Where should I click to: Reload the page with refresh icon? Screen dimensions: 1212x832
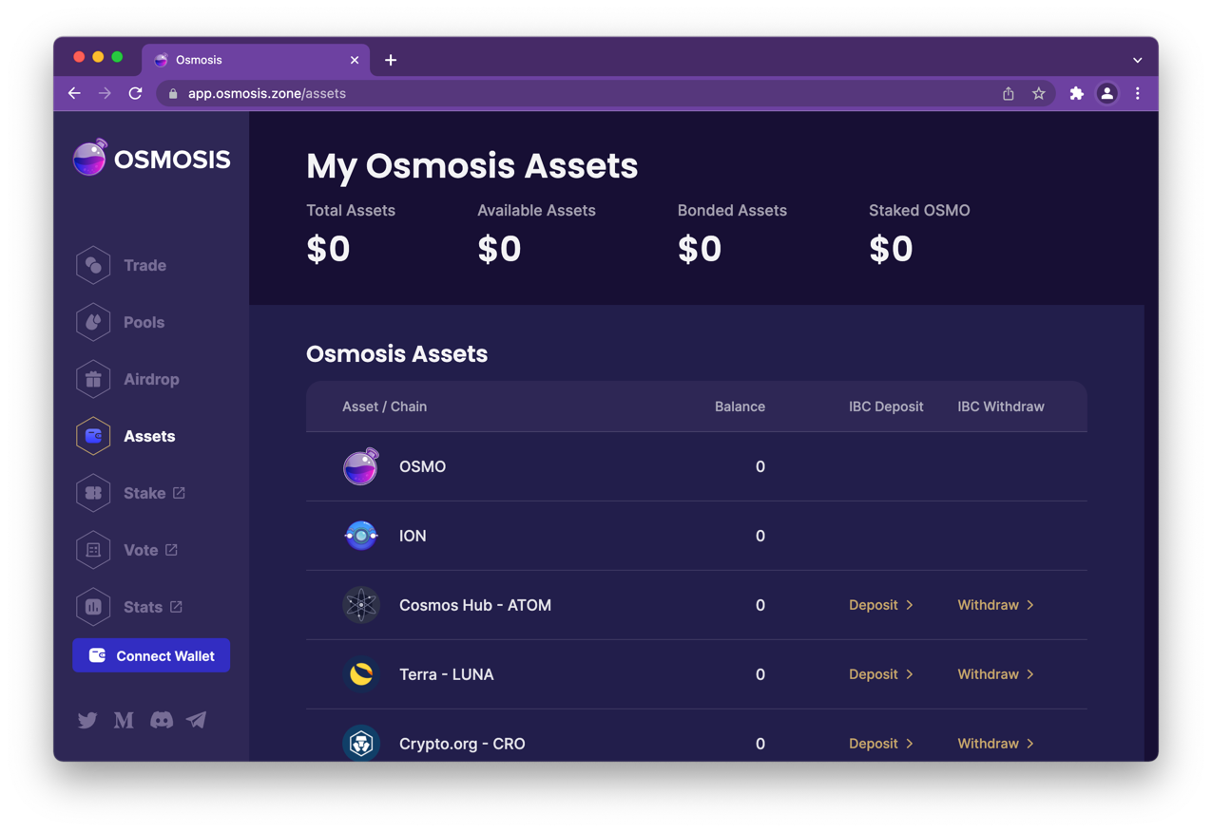coord(136,93)
